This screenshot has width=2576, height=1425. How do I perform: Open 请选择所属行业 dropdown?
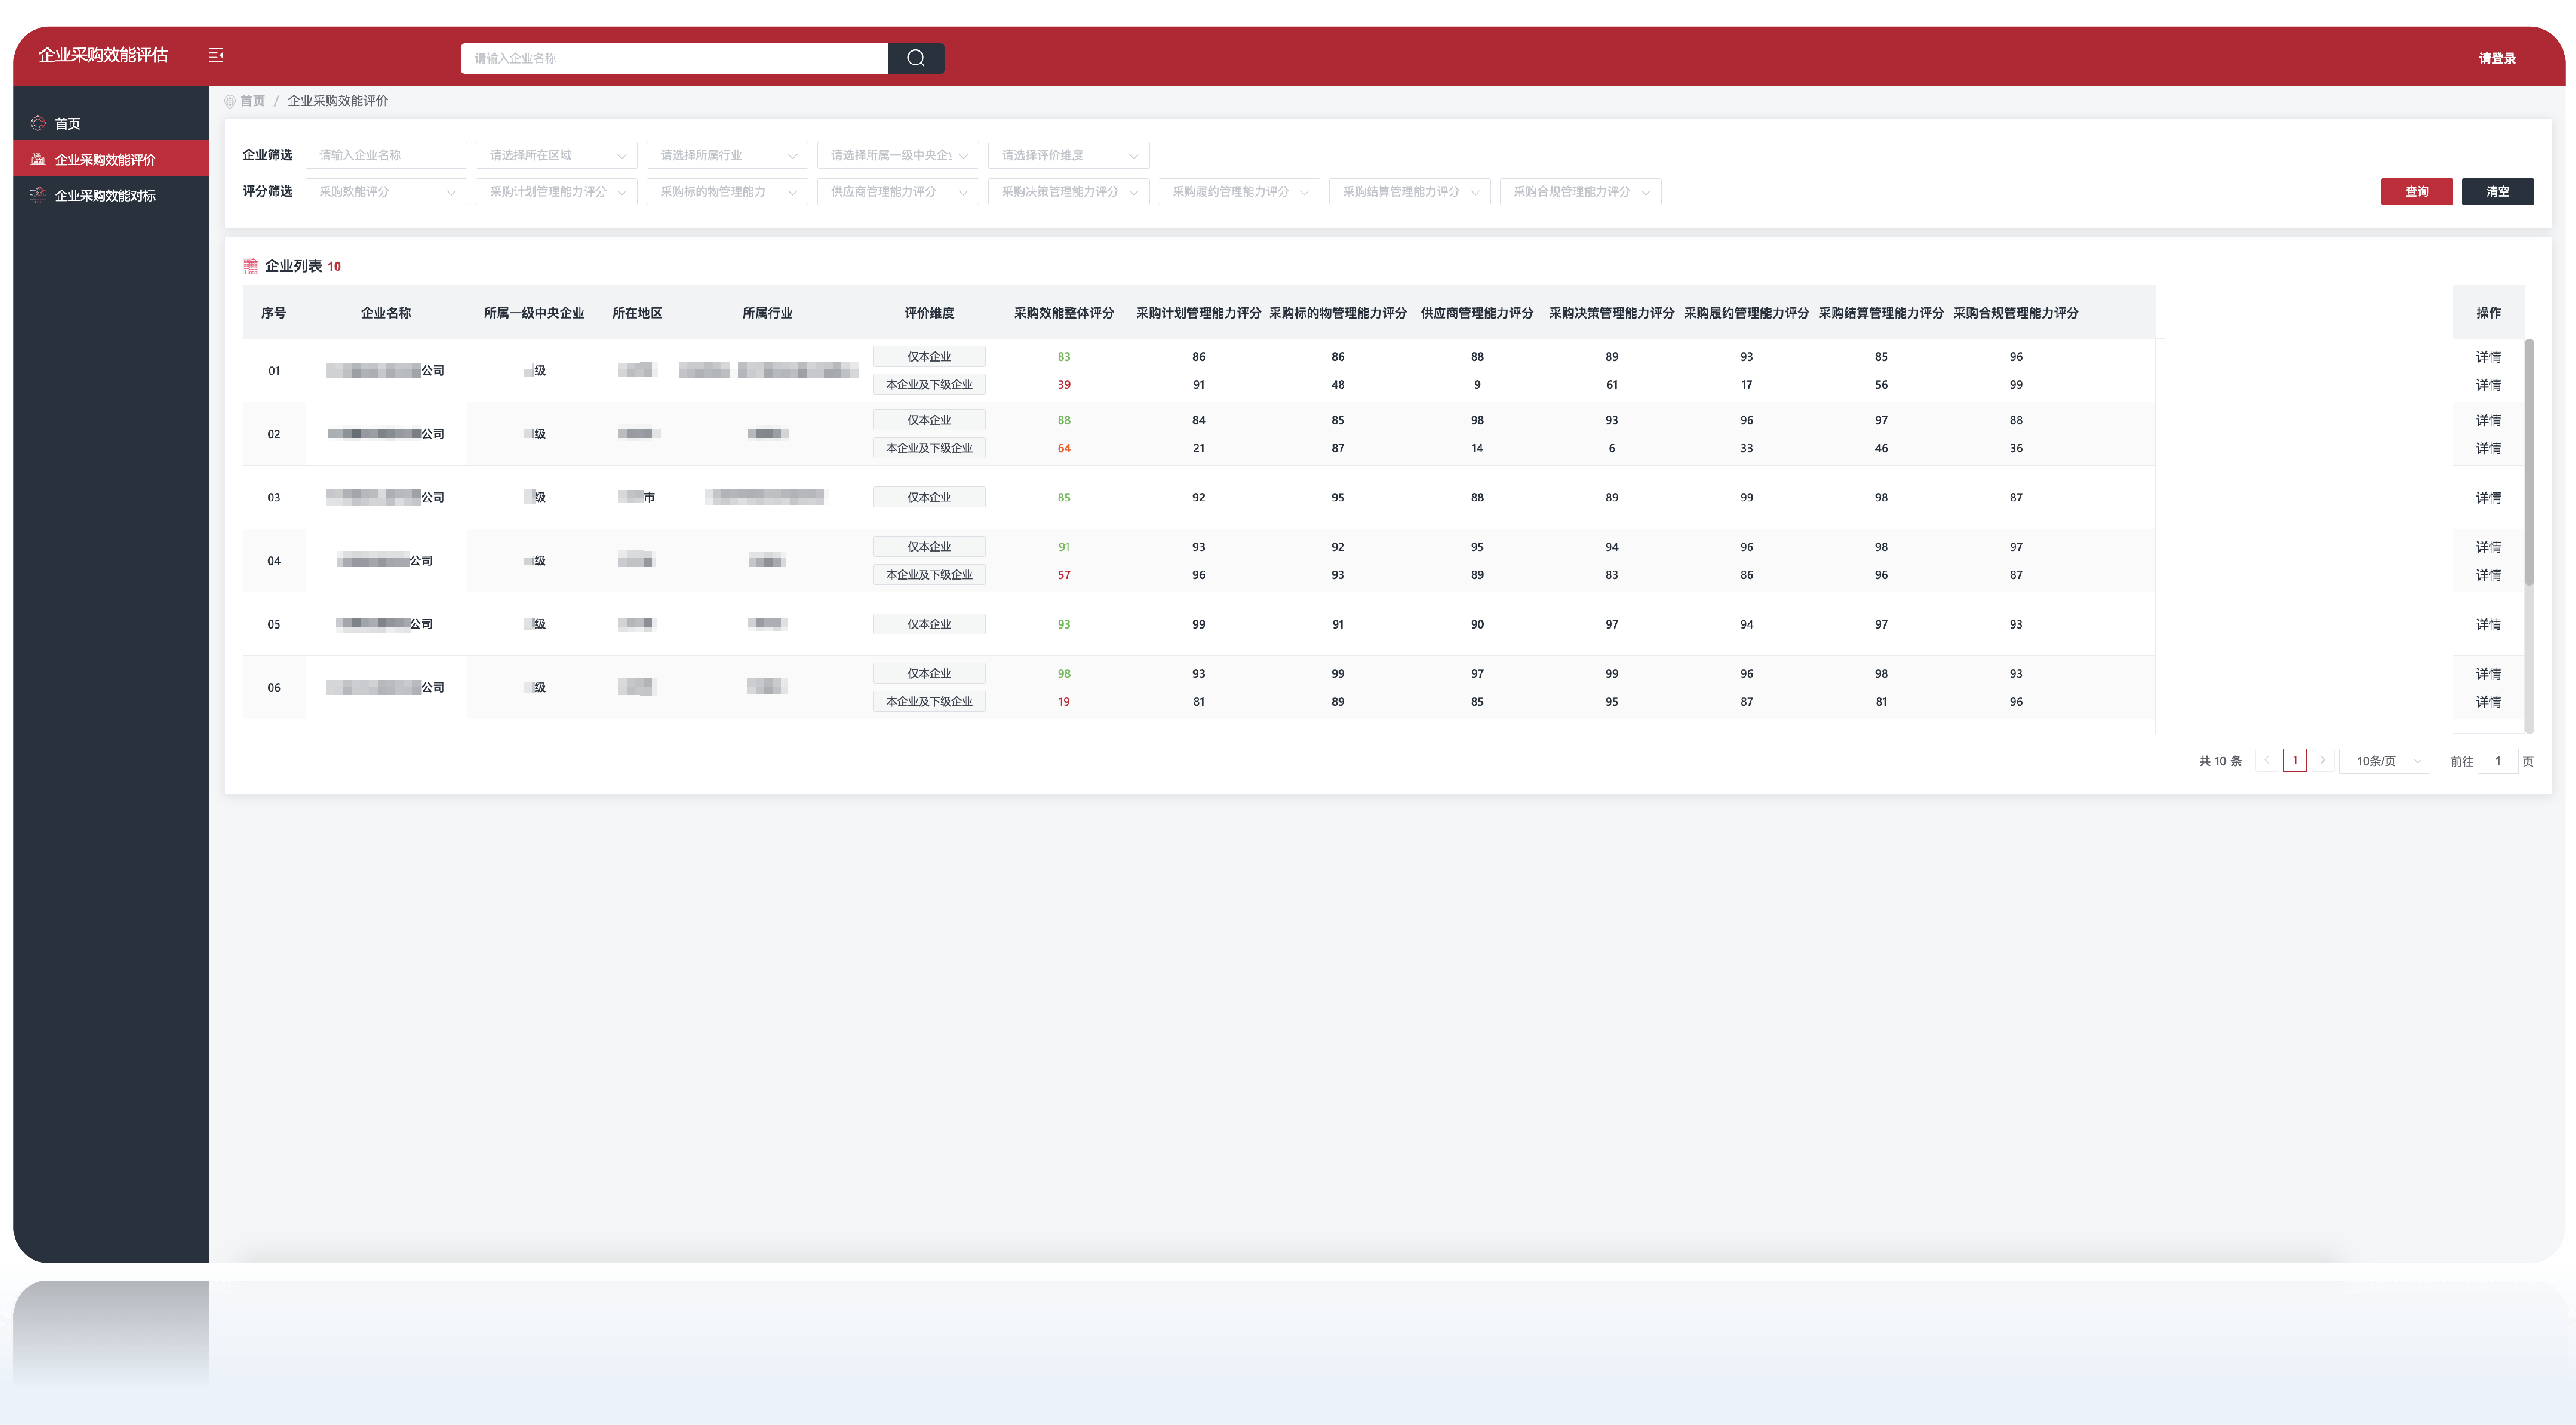727,155
